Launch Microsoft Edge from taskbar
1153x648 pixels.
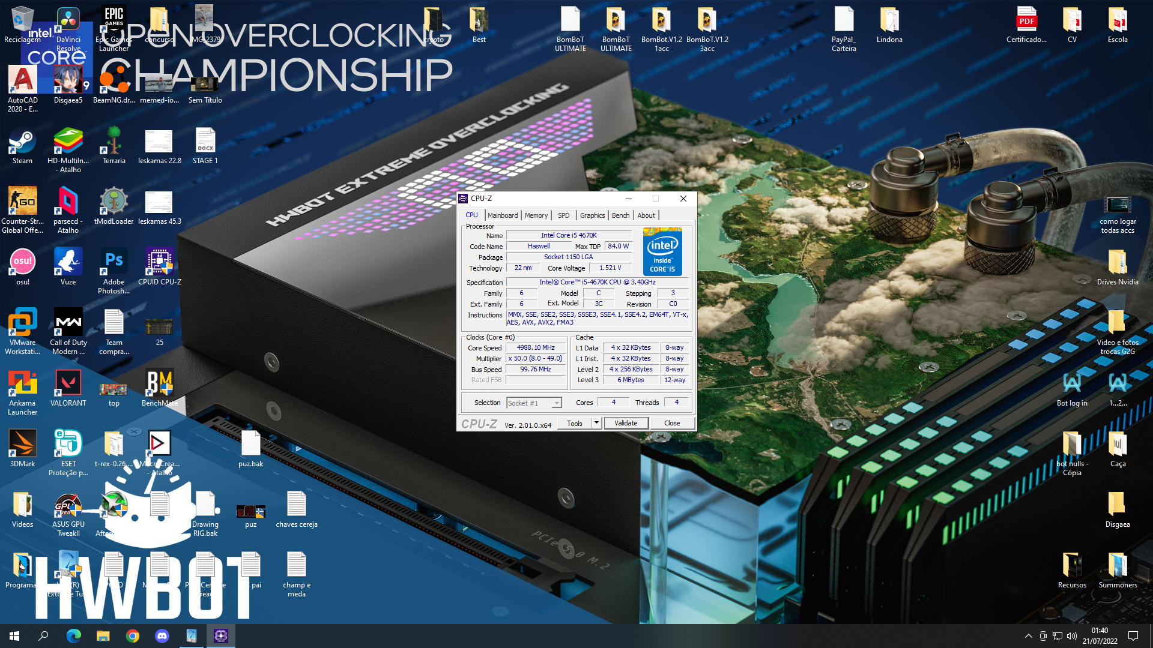click(x=73, y=636)
